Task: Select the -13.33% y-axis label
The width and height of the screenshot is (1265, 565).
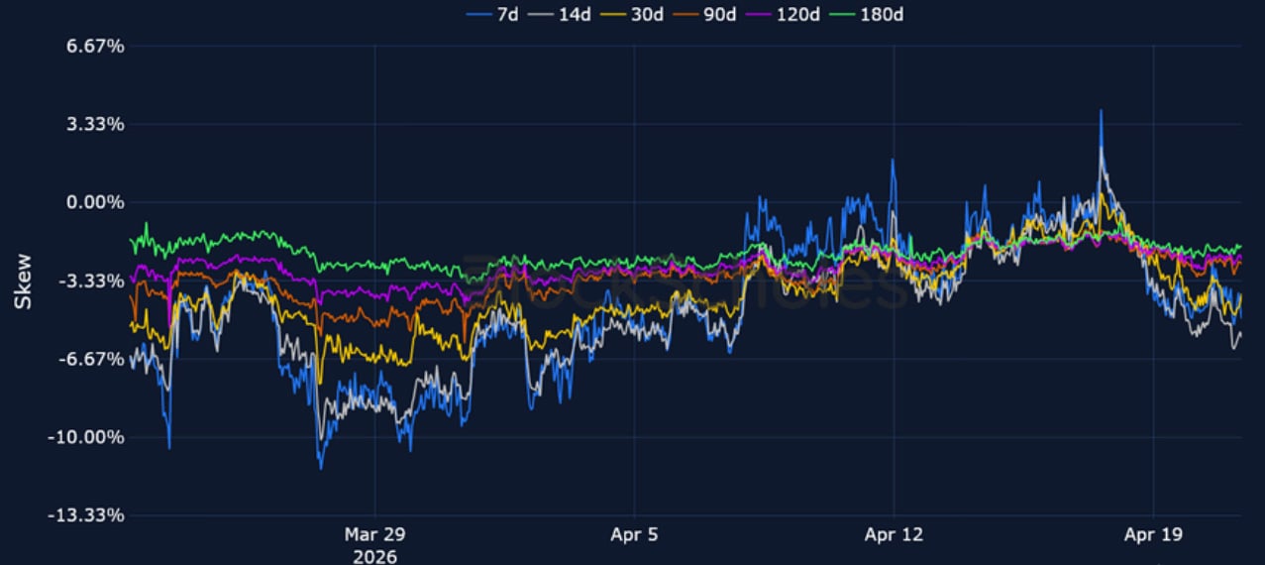Action: [x=61, y=515]
